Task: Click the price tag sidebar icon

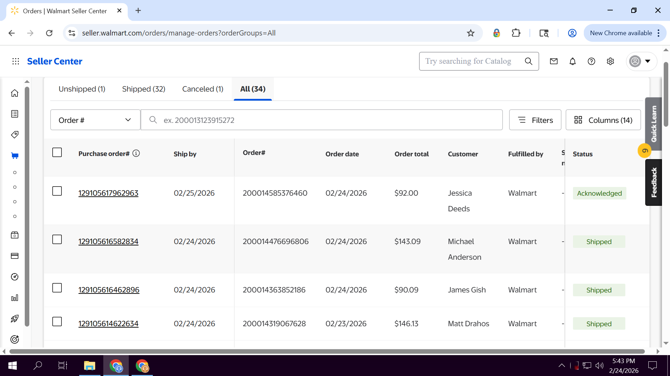Action: click(x=15, y=135)
